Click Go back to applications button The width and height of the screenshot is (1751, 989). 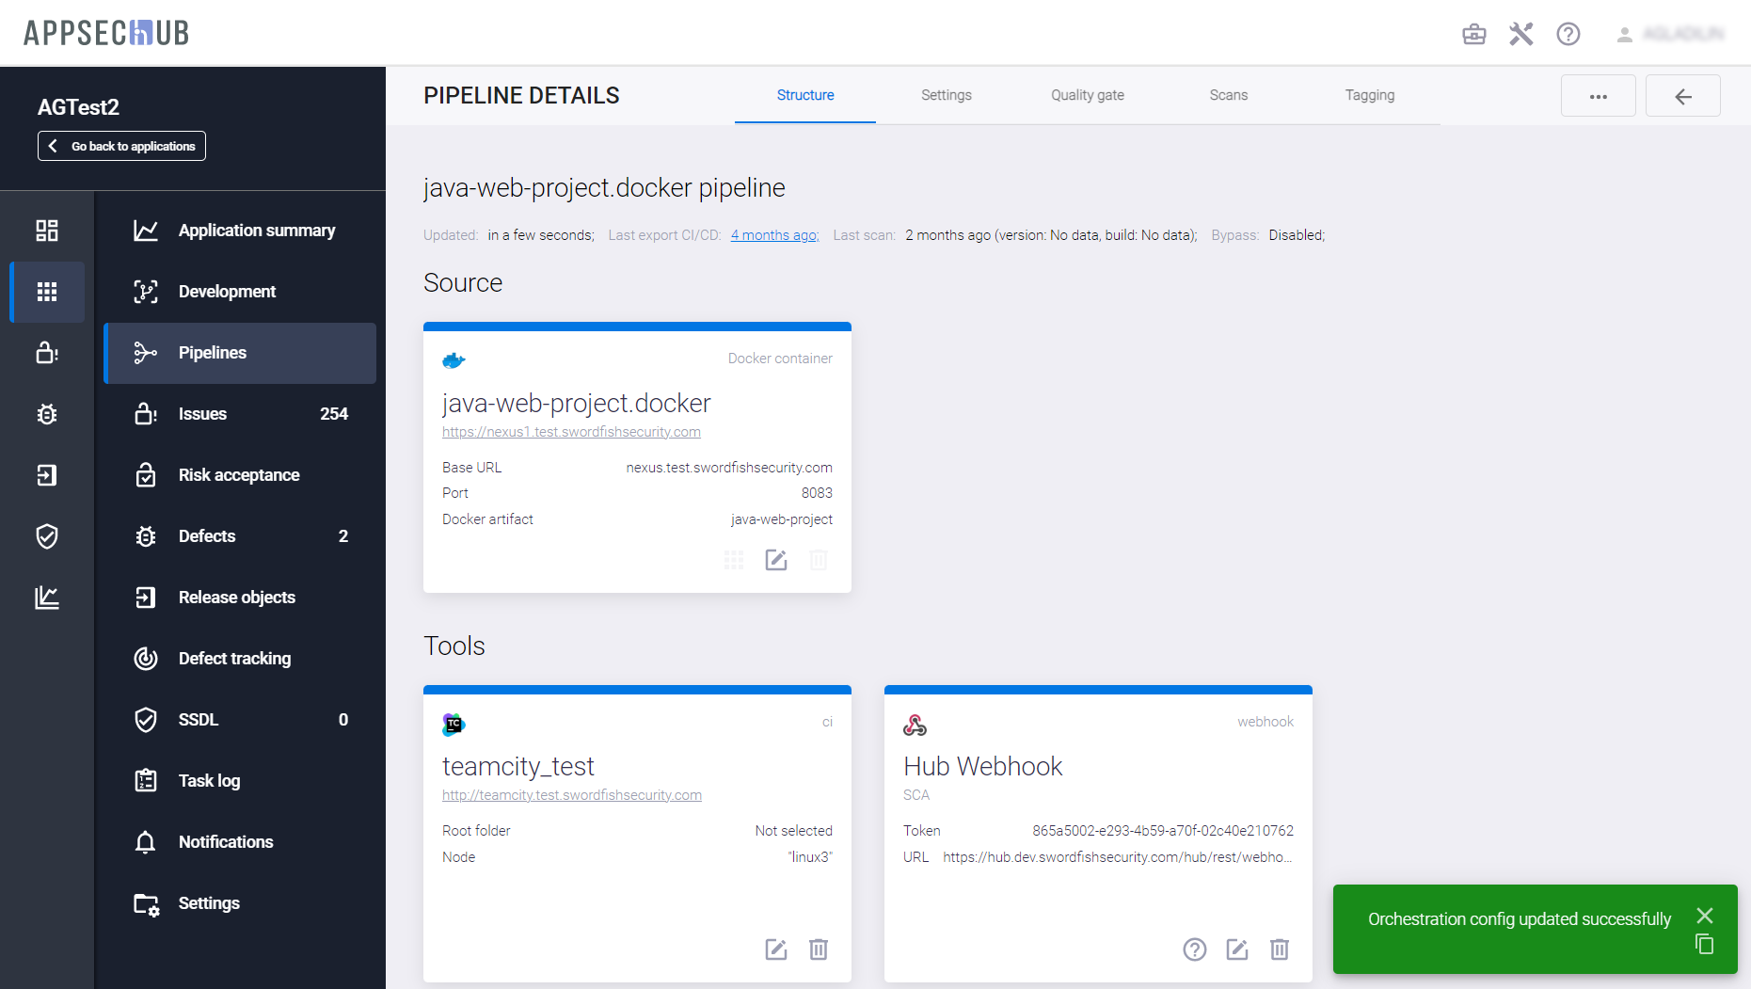[121, 146]
